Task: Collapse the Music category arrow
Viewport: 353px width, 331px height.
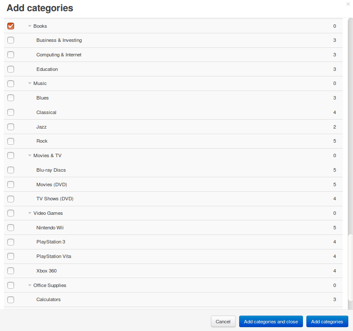Action: click(x=30, y=83)
